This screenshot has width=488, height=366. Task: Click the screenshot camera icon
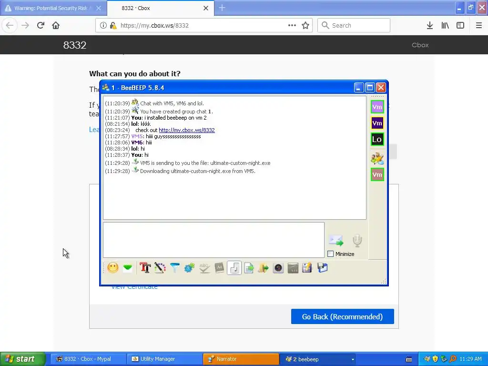[278, 268]
